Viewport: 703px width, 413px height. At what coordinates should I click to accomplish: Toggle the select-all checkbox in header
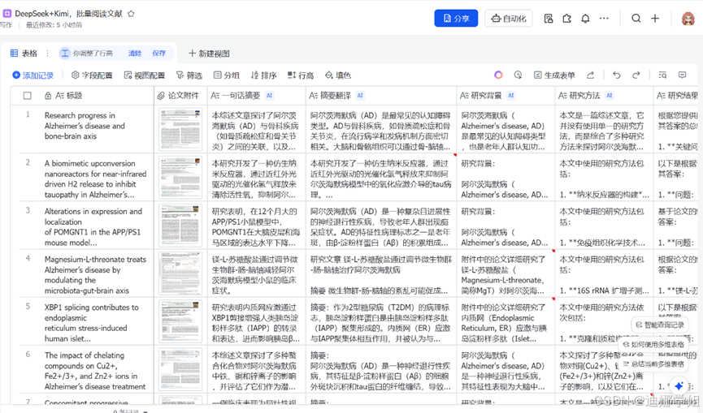(x=28, y=95)
